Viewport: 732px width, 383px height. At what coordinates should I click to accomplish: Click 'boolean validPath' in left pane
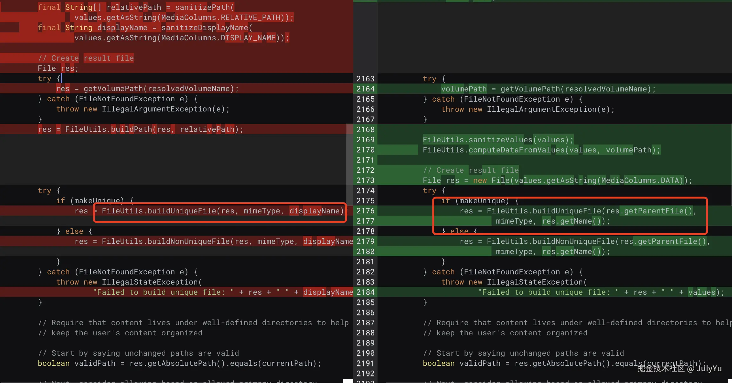(x=76, y=363)
